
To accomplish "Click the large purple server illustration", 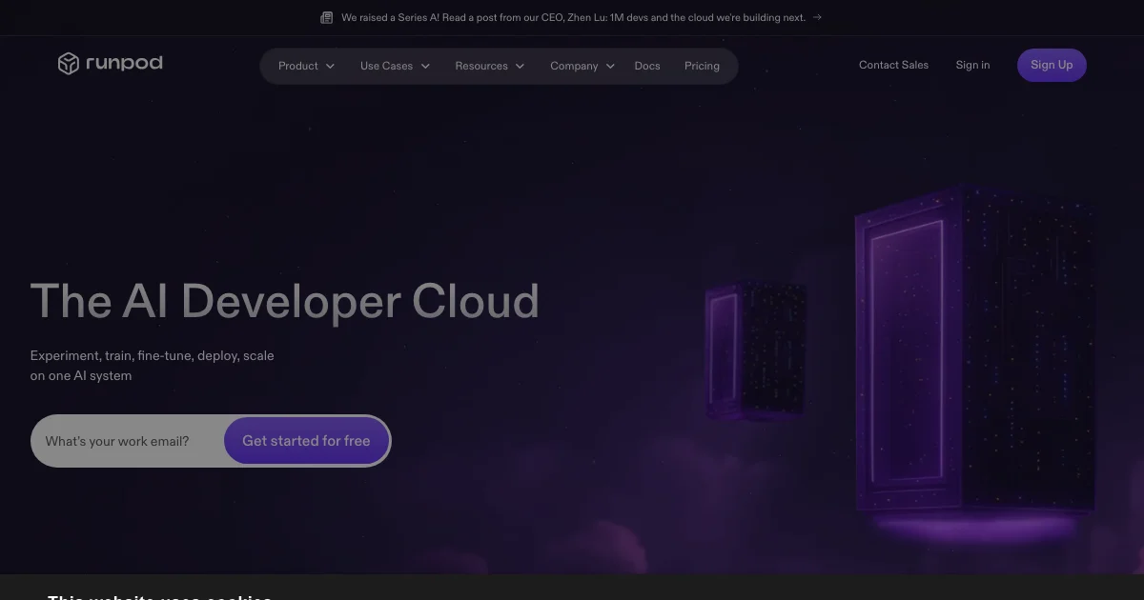I will click(972, 357).
